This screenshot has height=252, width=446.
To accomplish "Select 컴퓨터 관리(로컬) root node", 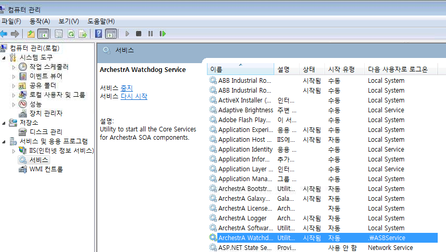I will tap(35, 48).
